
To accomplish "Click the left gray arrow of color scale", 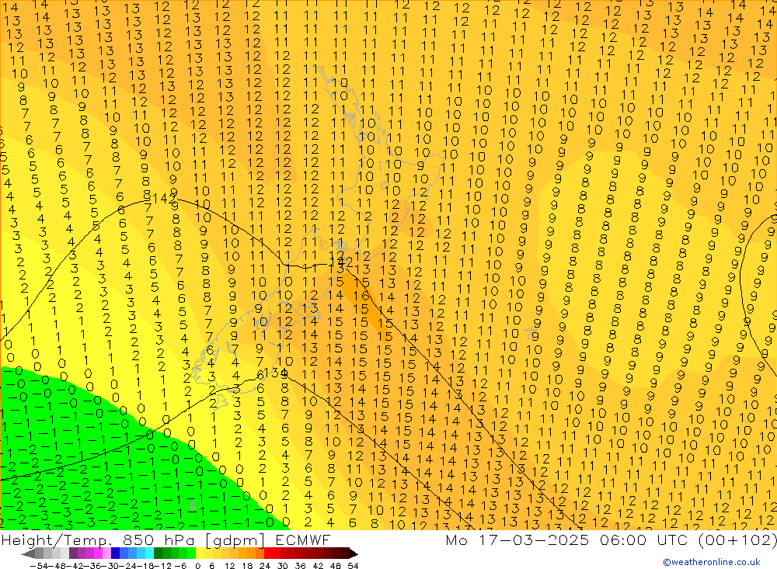I will pyautogui.click(x=28, y=554).
